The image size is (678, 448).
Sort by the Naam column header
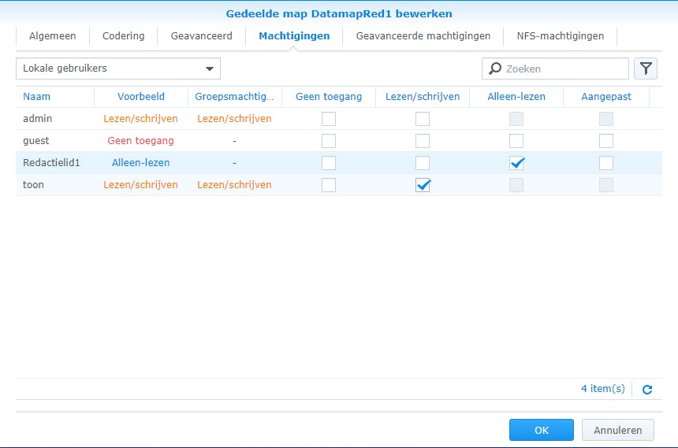tap(37, 97)
